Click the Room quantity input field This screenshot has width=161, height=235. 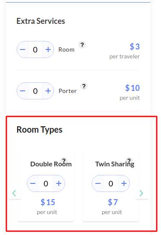point(35,49)
